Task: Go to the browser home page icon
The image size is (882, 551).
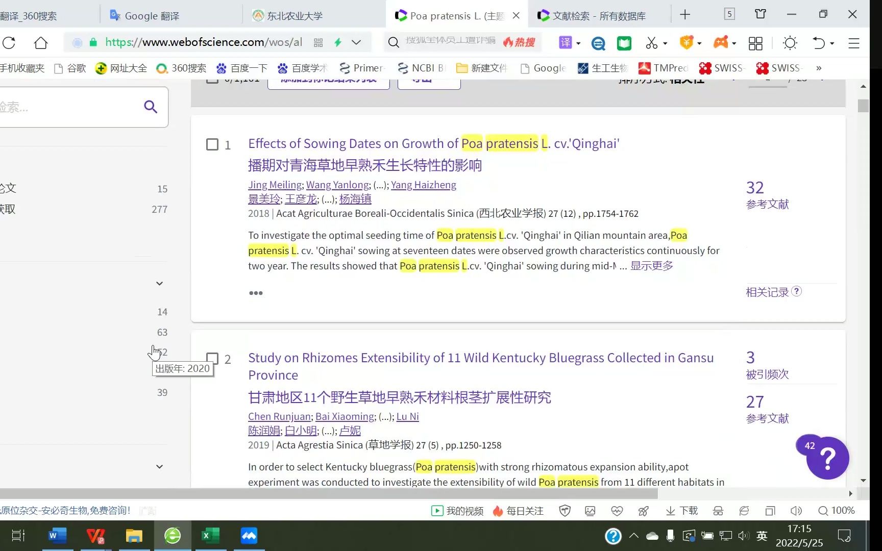Action: click(41, 43)
